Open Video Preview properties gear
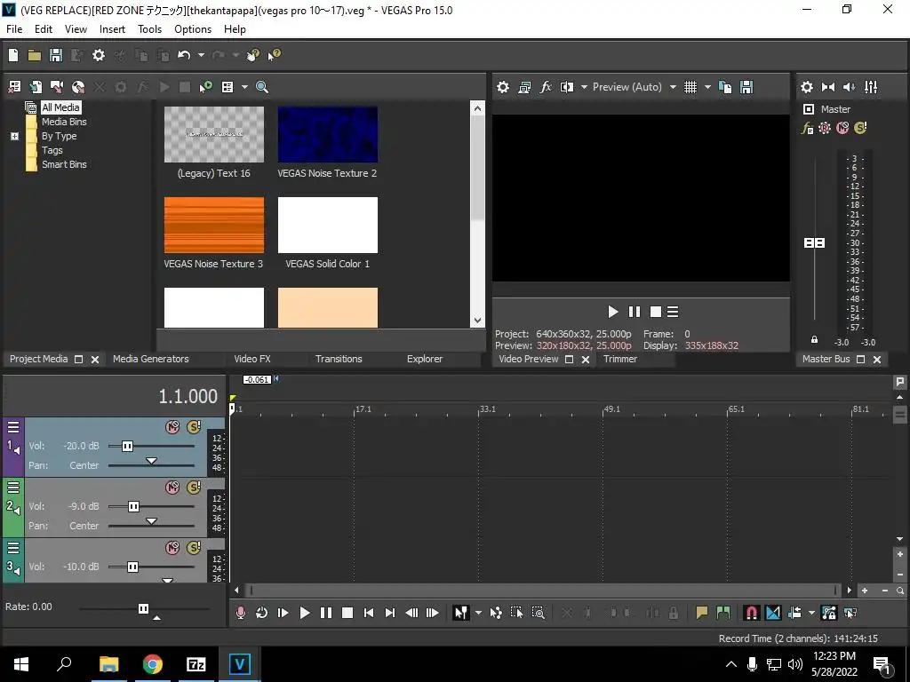The width and height of the screenshot is (910, 682). (x=503, y=87)
